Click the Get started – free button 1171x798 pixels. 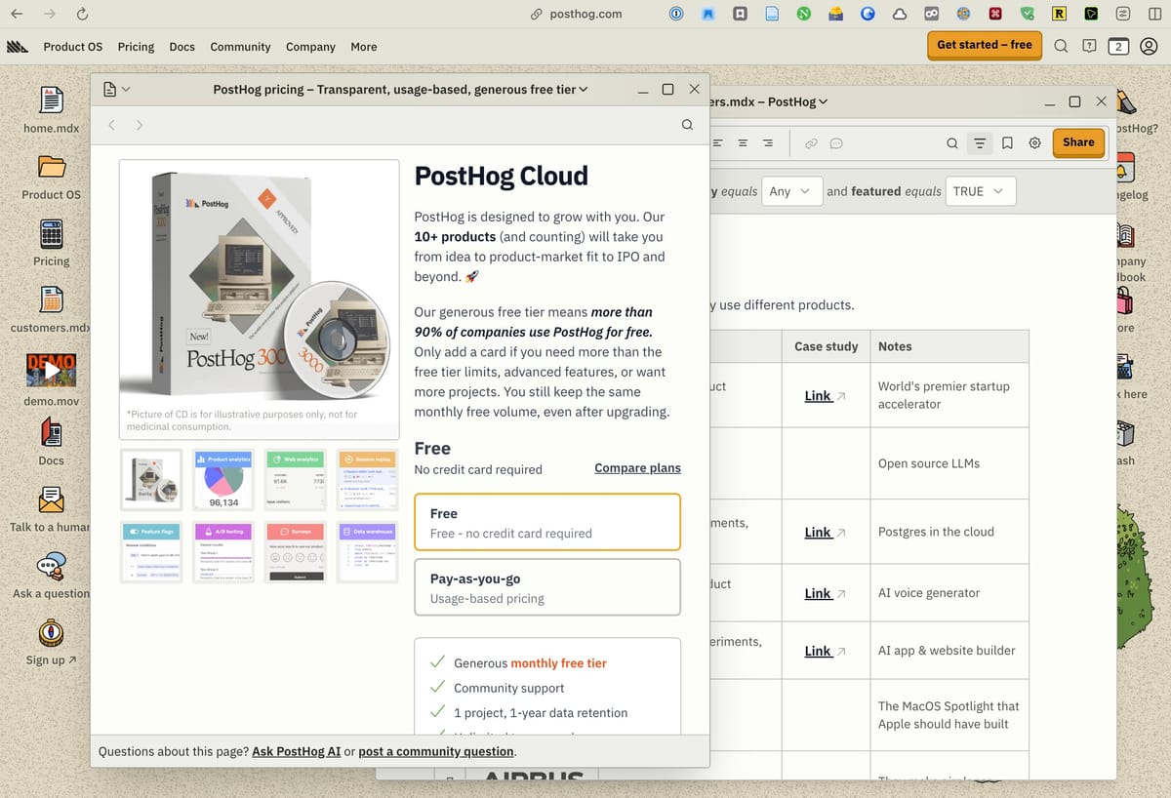[x=984, y=45]
